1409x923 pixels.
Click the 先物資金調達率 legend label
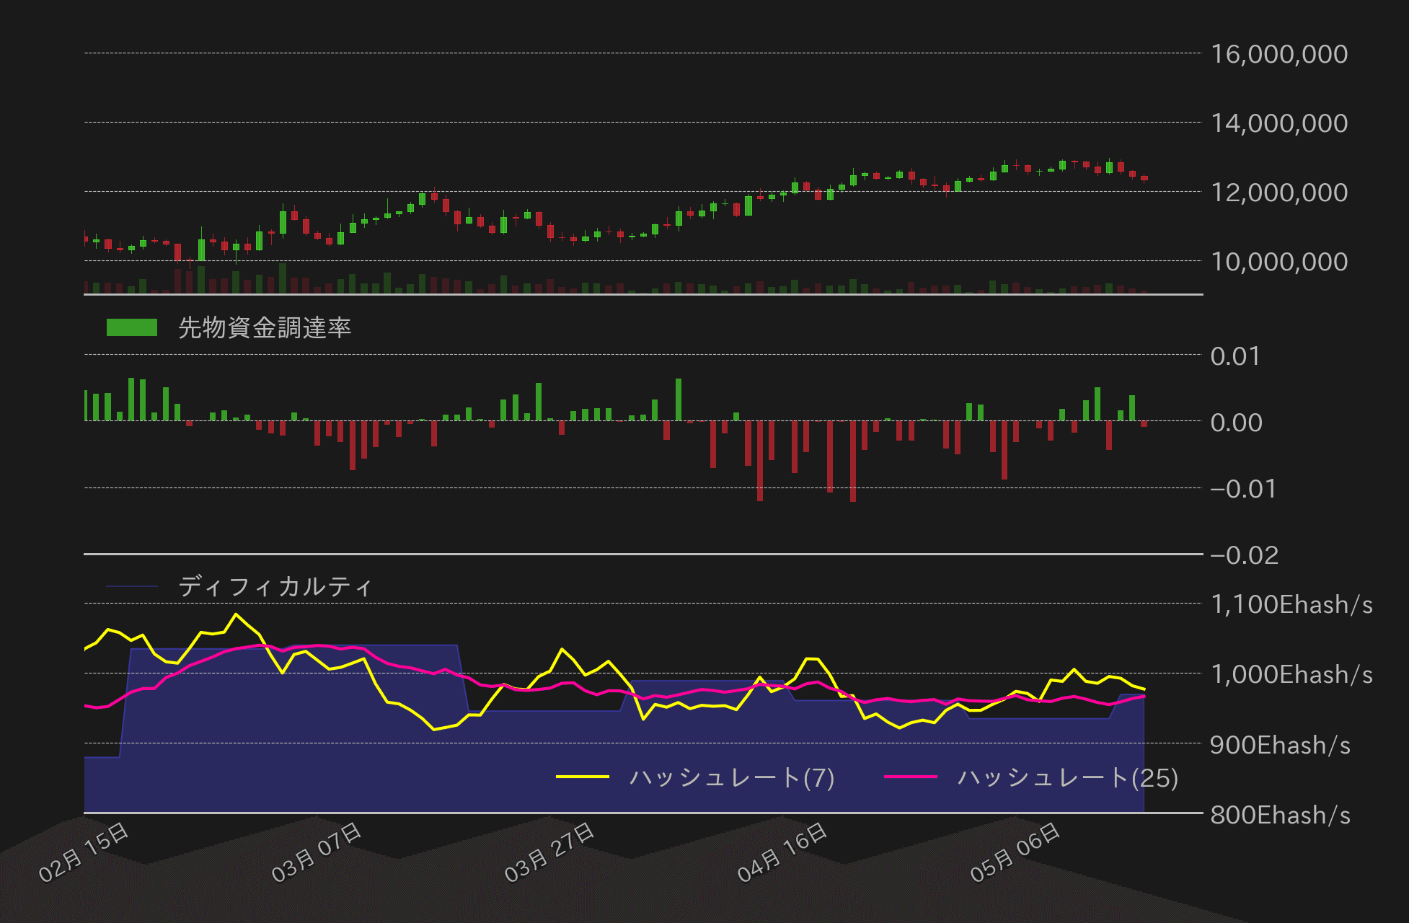point(265,327)
